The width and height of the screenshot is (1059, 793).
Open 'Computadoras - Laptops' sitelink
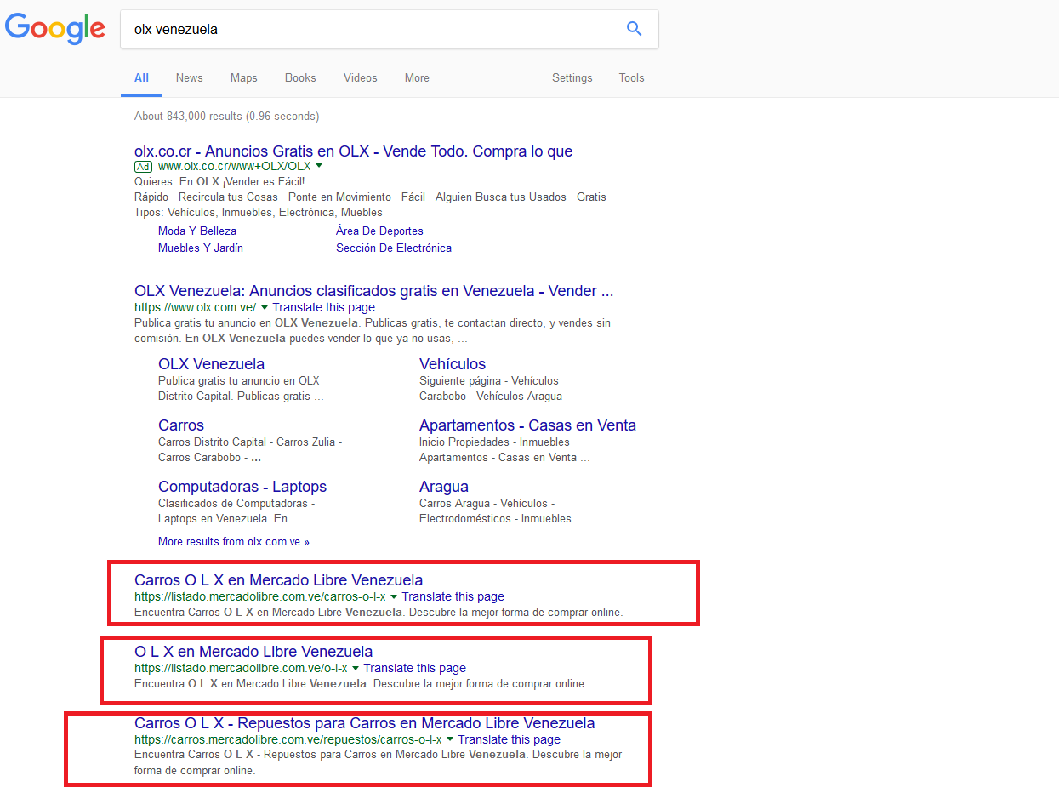coord(242,487)
